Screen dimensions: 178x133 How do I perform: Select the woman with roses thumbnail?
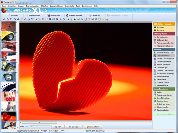8,97
